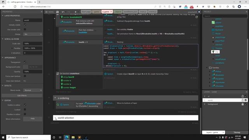This screenshot has height=140, width=249.
Task: Click the Preview play button
Action: pyautogui.click(x=75, y=12)
